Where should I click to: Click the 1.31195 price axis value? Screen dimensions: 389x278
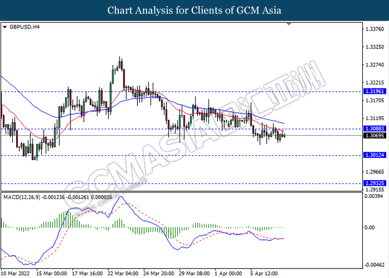[375, 118]
